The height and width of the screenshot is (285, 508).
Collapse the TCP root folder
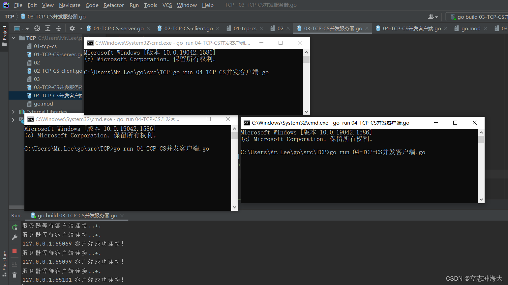tap(14, 38)
